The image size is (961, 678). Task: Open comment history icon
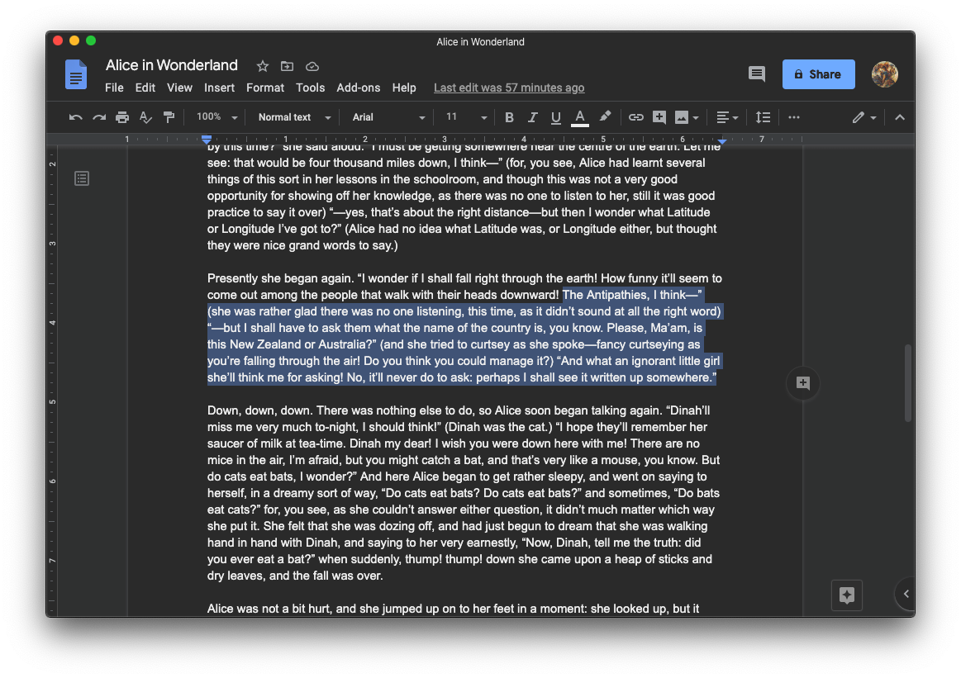[x=757, y=74]
